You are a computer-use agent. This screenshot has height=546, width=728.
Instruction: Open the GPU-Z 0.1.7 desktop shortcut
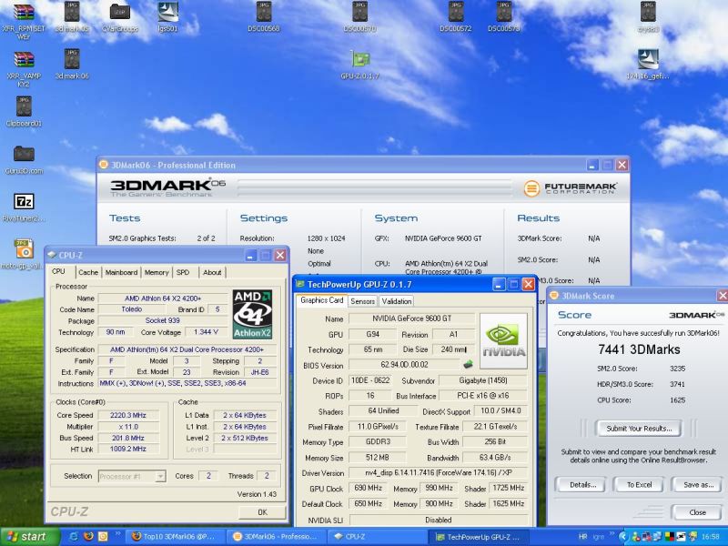[360, 60]
